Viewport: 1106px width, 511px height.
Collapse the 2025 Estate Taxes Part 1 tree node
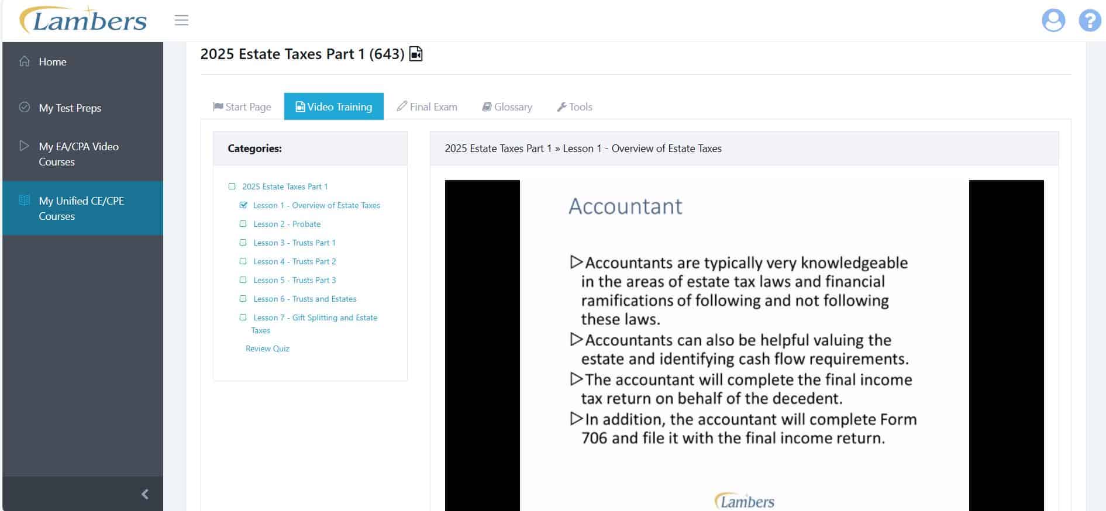[x=232, y=187]
